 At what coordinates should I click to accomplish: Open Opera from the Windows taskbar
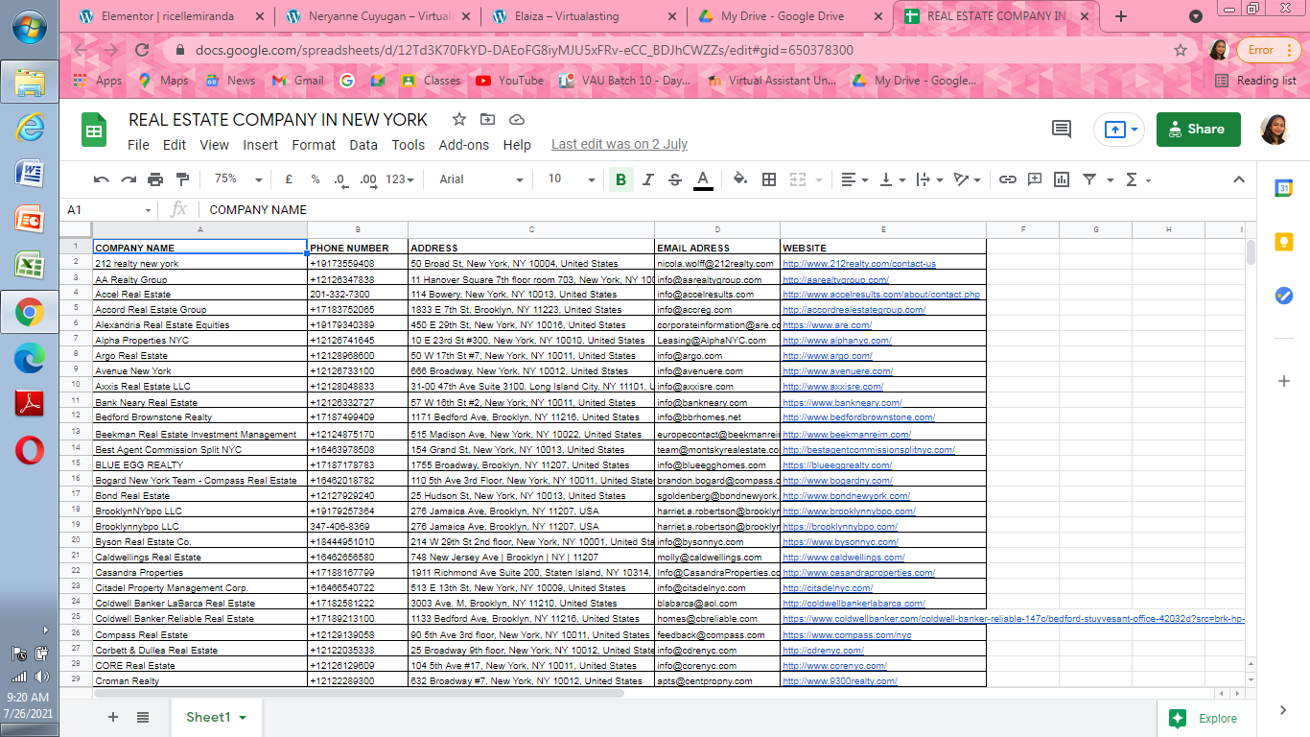(x=29, y=449)
